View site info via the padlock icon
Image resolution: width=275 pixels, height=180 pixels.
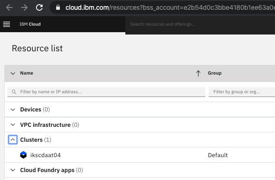click(58, 7)
